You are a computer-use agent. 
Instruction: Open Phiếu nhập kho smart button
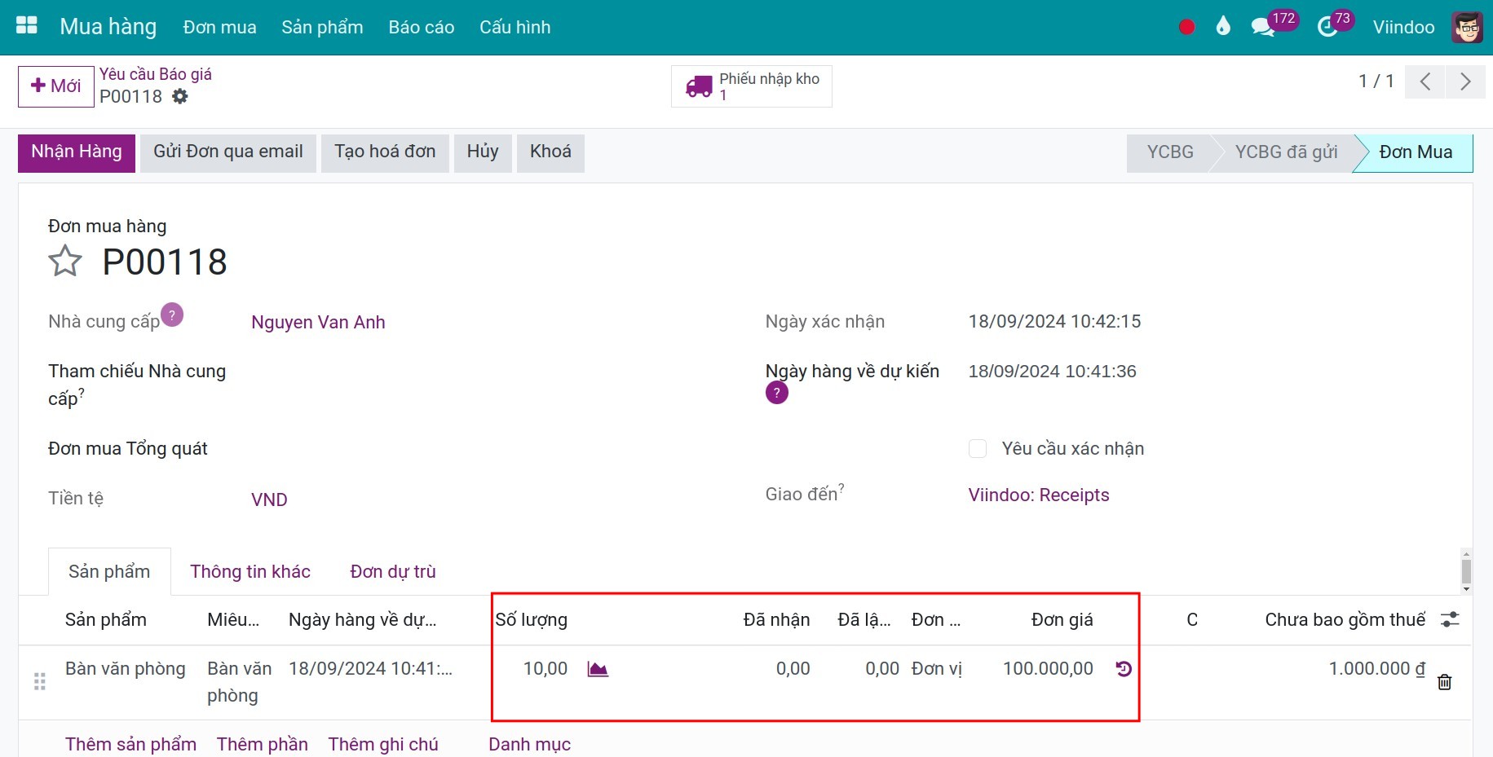coord(751,86)
